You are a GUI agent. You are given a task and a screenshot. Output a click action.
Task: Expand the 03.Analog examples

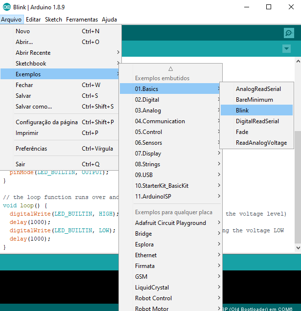(x=170, y=111)
